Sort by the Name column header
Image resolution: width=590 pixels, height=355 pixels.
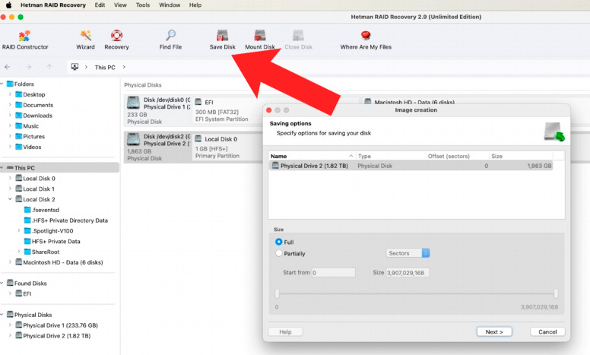point(312,156)
